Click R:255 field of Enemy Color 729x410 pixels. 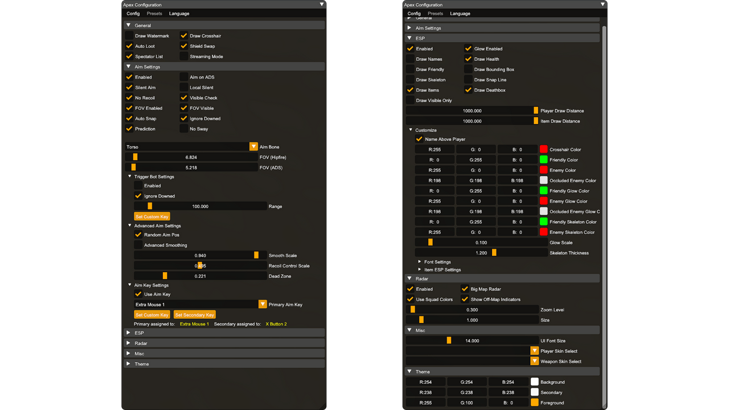(x=435, y=170)
